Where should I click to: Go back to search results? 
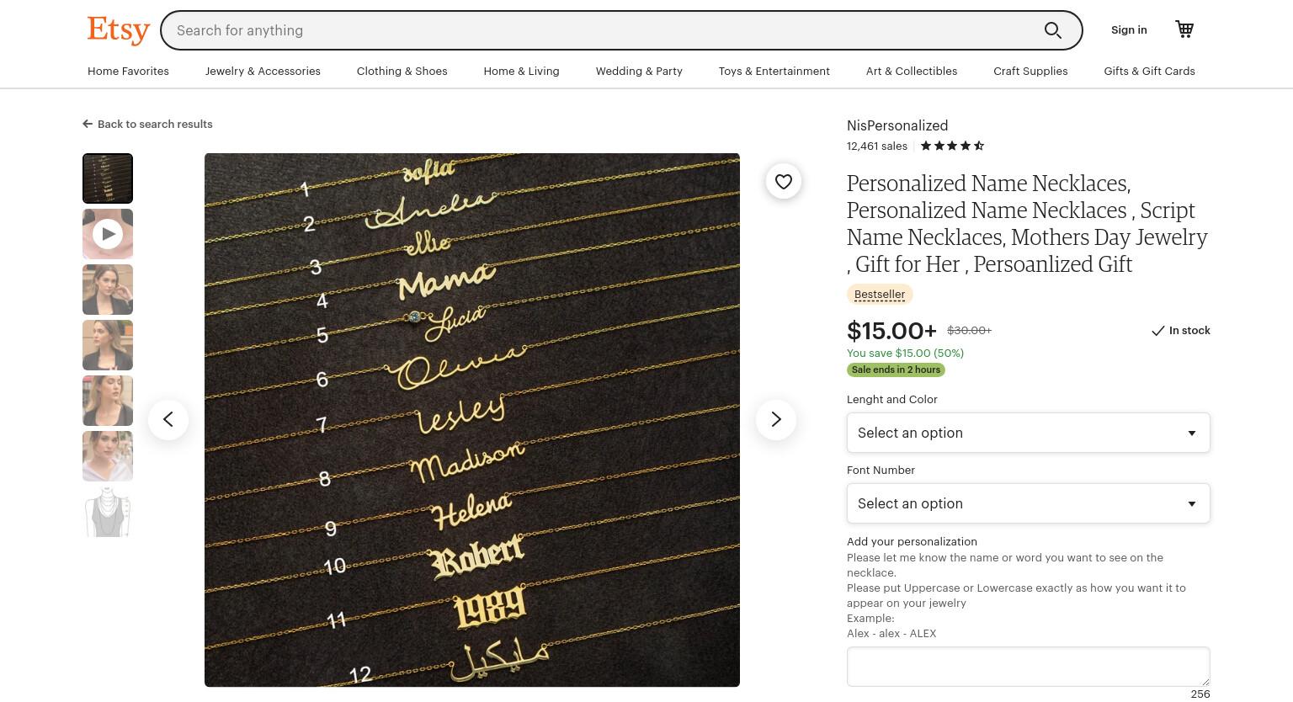point(147,124)
